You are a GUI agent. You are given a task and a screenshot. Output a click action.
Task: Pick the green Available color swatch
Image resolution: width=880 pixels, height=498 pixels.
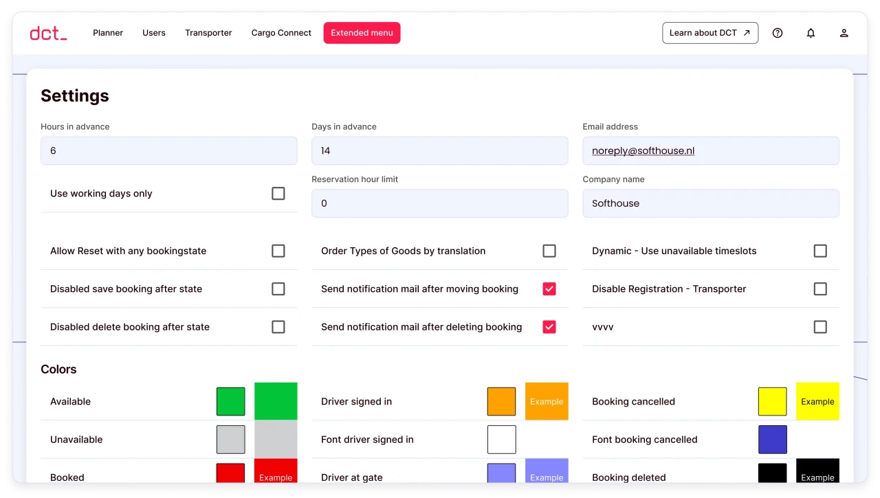pos(230,402)
